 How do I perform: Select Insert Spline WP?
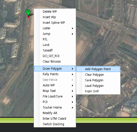[x=55, y=23]
